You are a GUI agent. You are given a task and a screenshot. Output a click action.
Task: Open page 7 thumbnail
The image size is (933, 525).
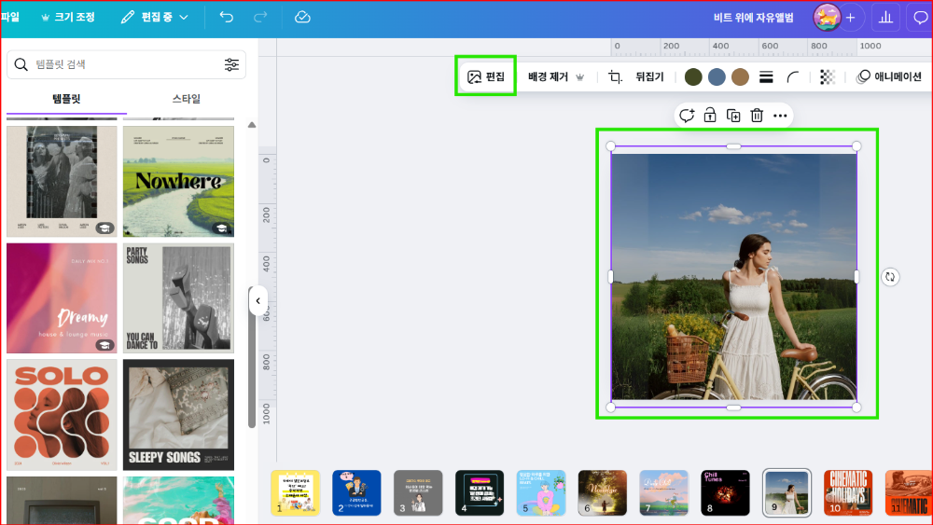click(664, 493)
